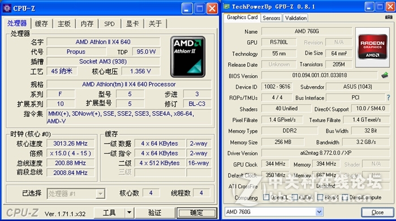
Task: Click the multiplier value x 15.0 ( 4 - 15 )
Action: tap(71, 153)
